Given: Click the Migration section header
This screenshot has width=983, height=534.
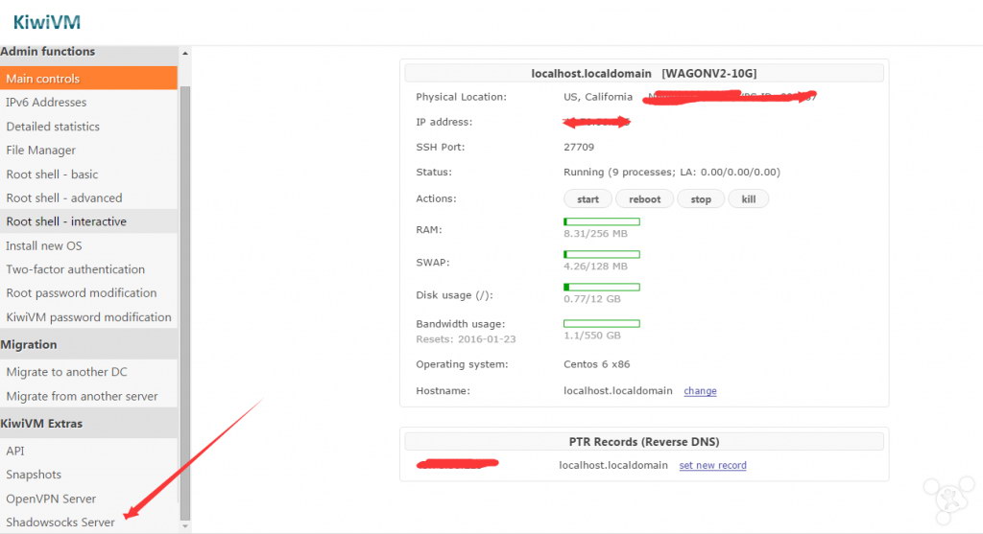Looking at the screenshot, I should (88, 344).
